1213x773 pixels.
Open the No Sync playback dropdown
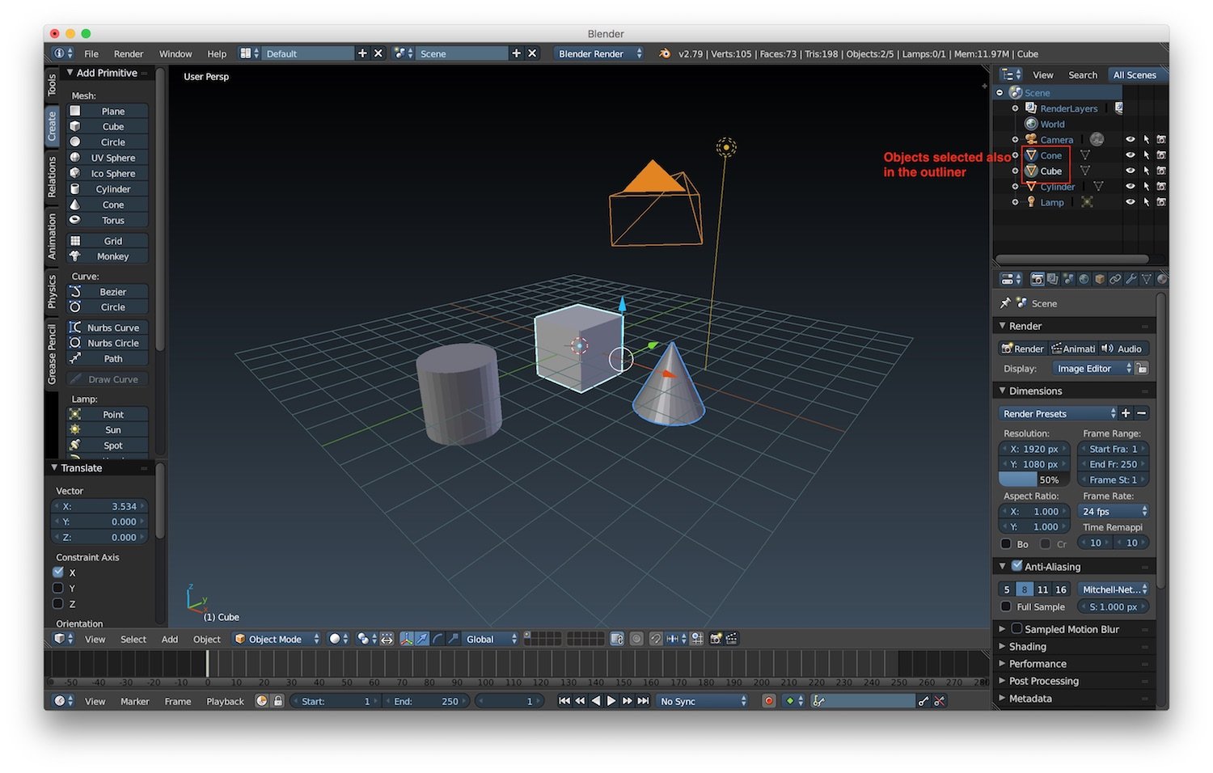point(703,701)
